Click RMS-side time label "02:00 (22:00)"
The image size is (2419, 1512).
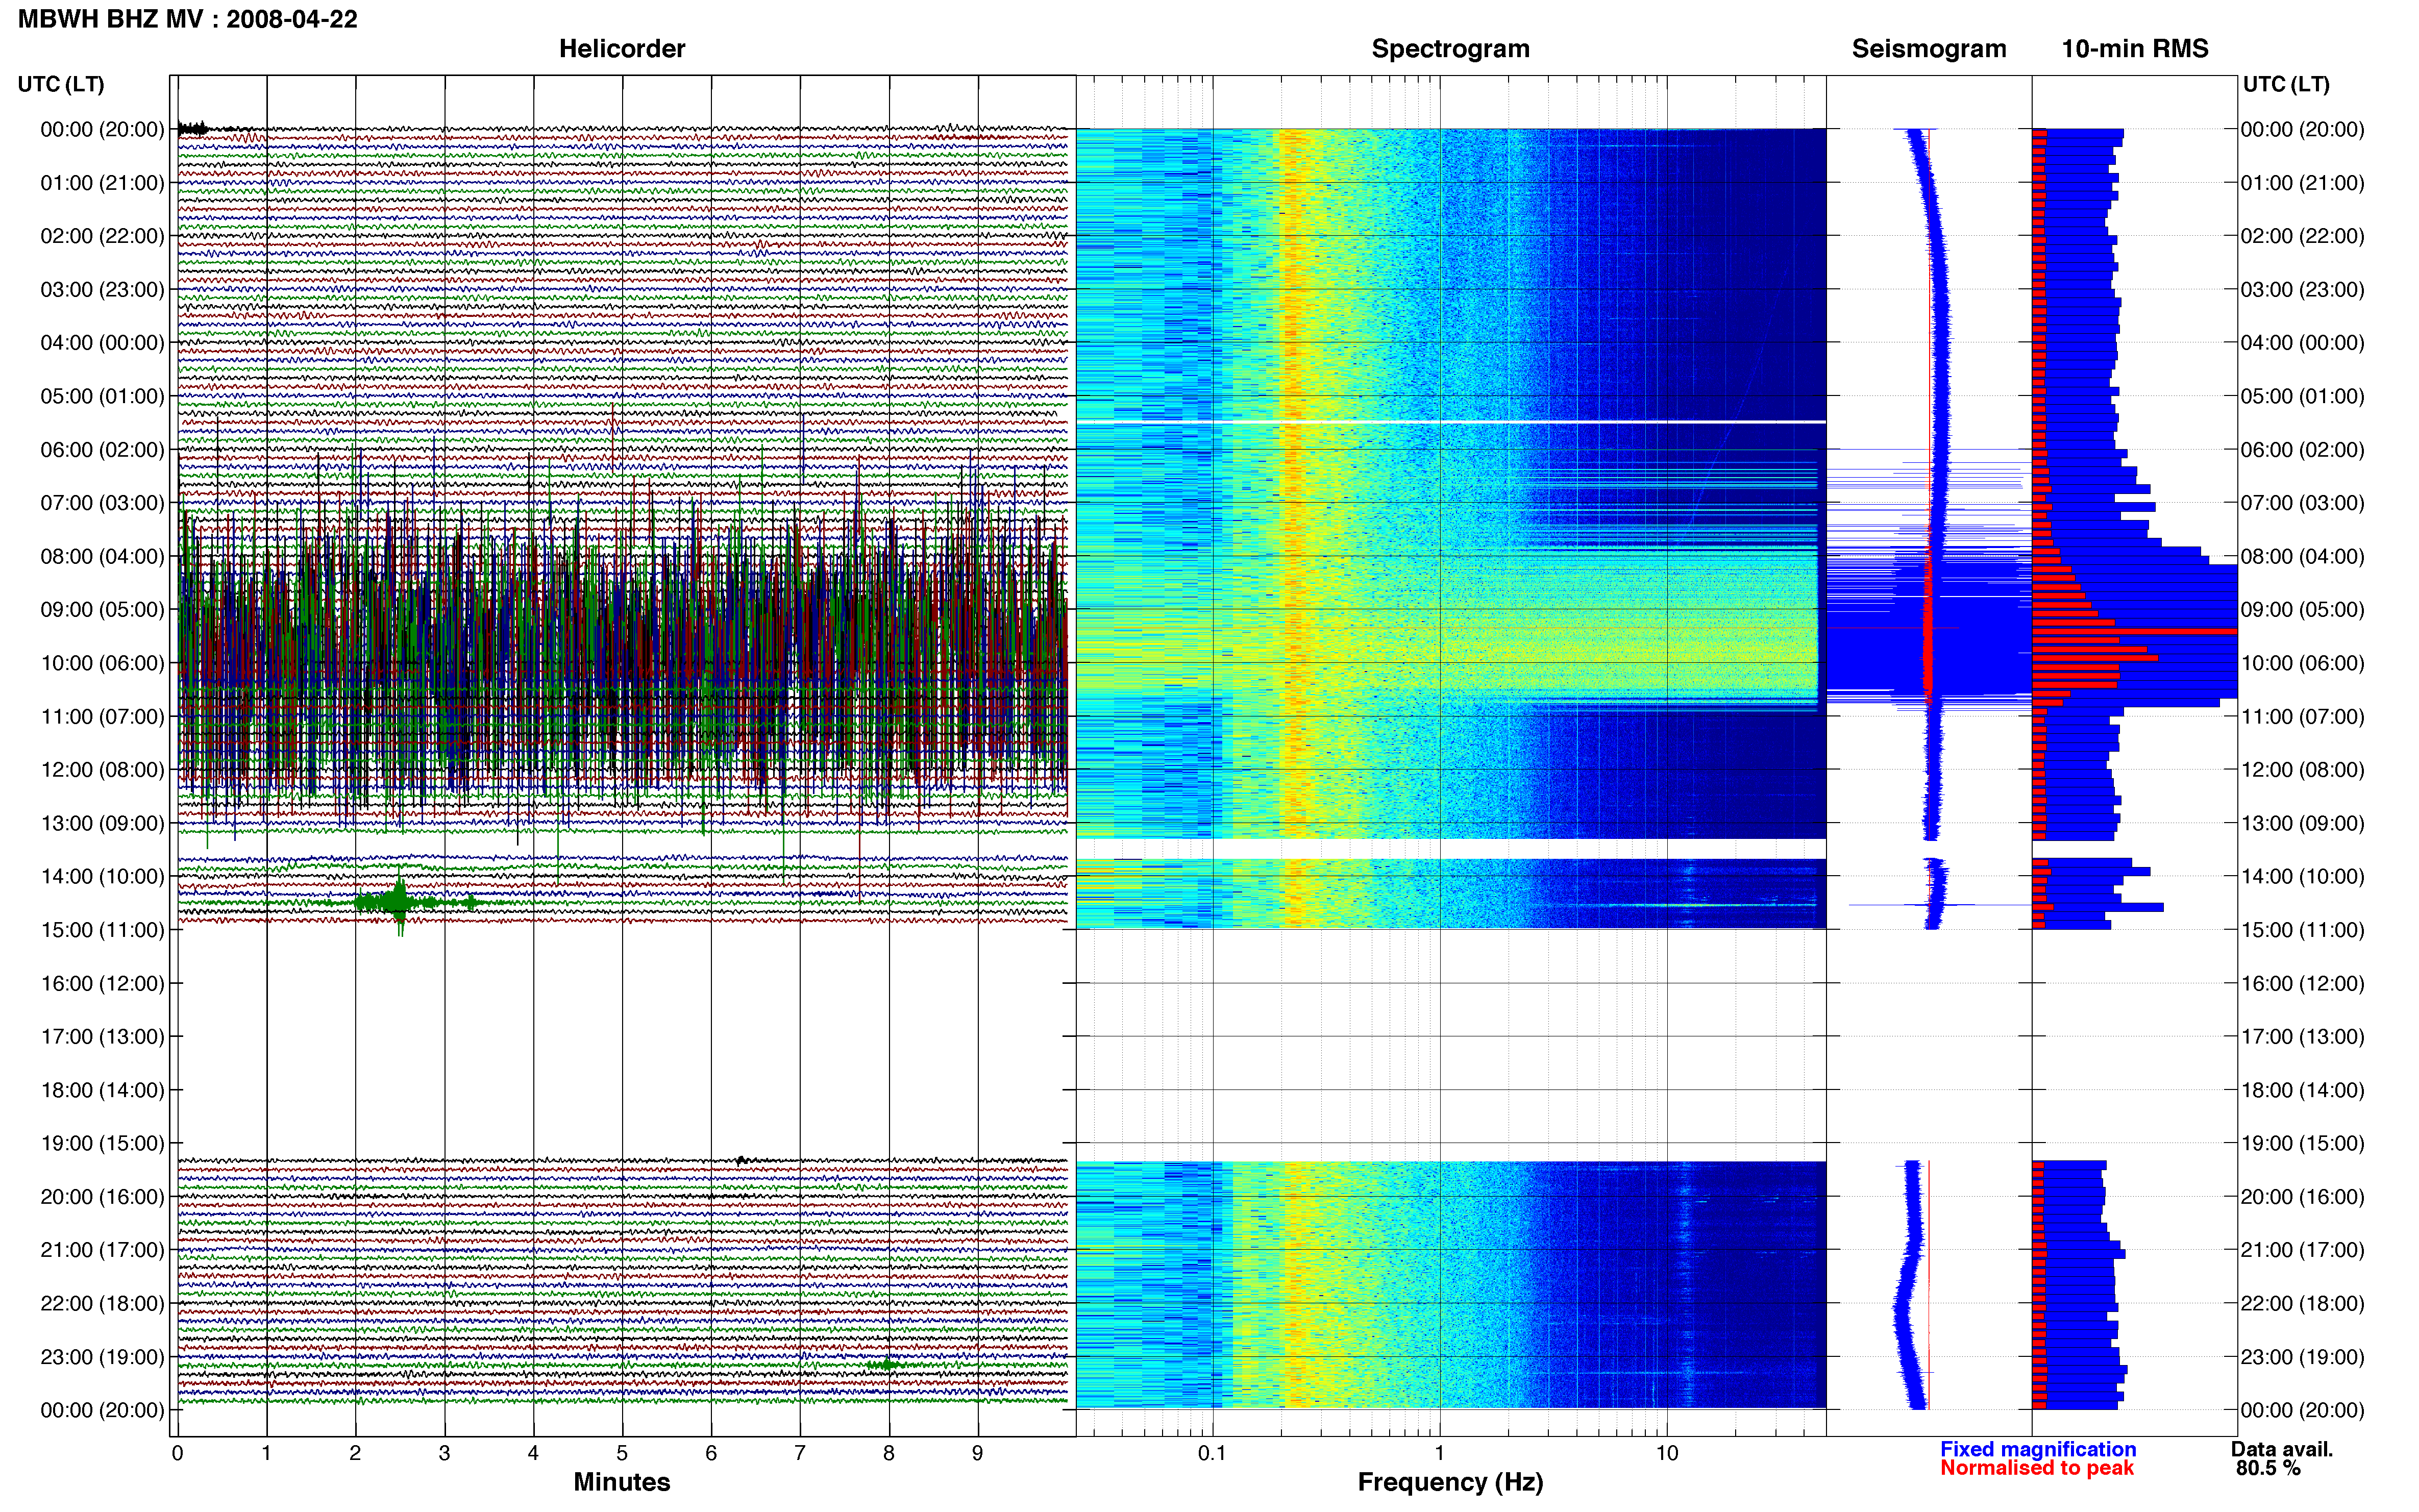point(2303,236)
